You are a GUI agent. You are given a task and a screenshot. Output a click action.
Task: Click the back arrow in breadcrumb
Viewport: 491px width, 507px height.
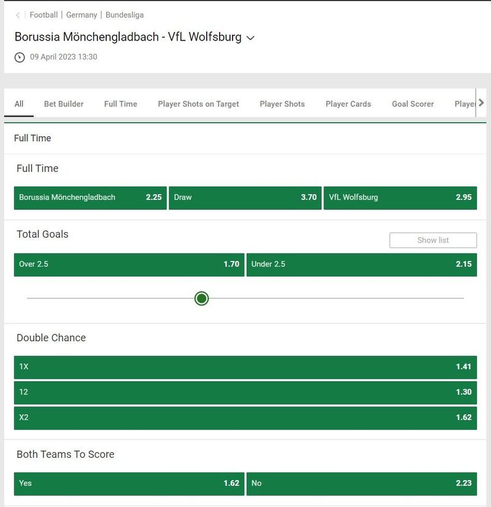coord(18,15)
